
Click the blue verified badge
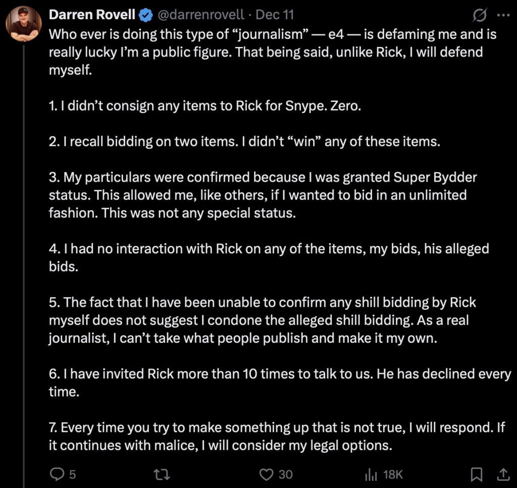pyautogui.click(x=145, y=16)
